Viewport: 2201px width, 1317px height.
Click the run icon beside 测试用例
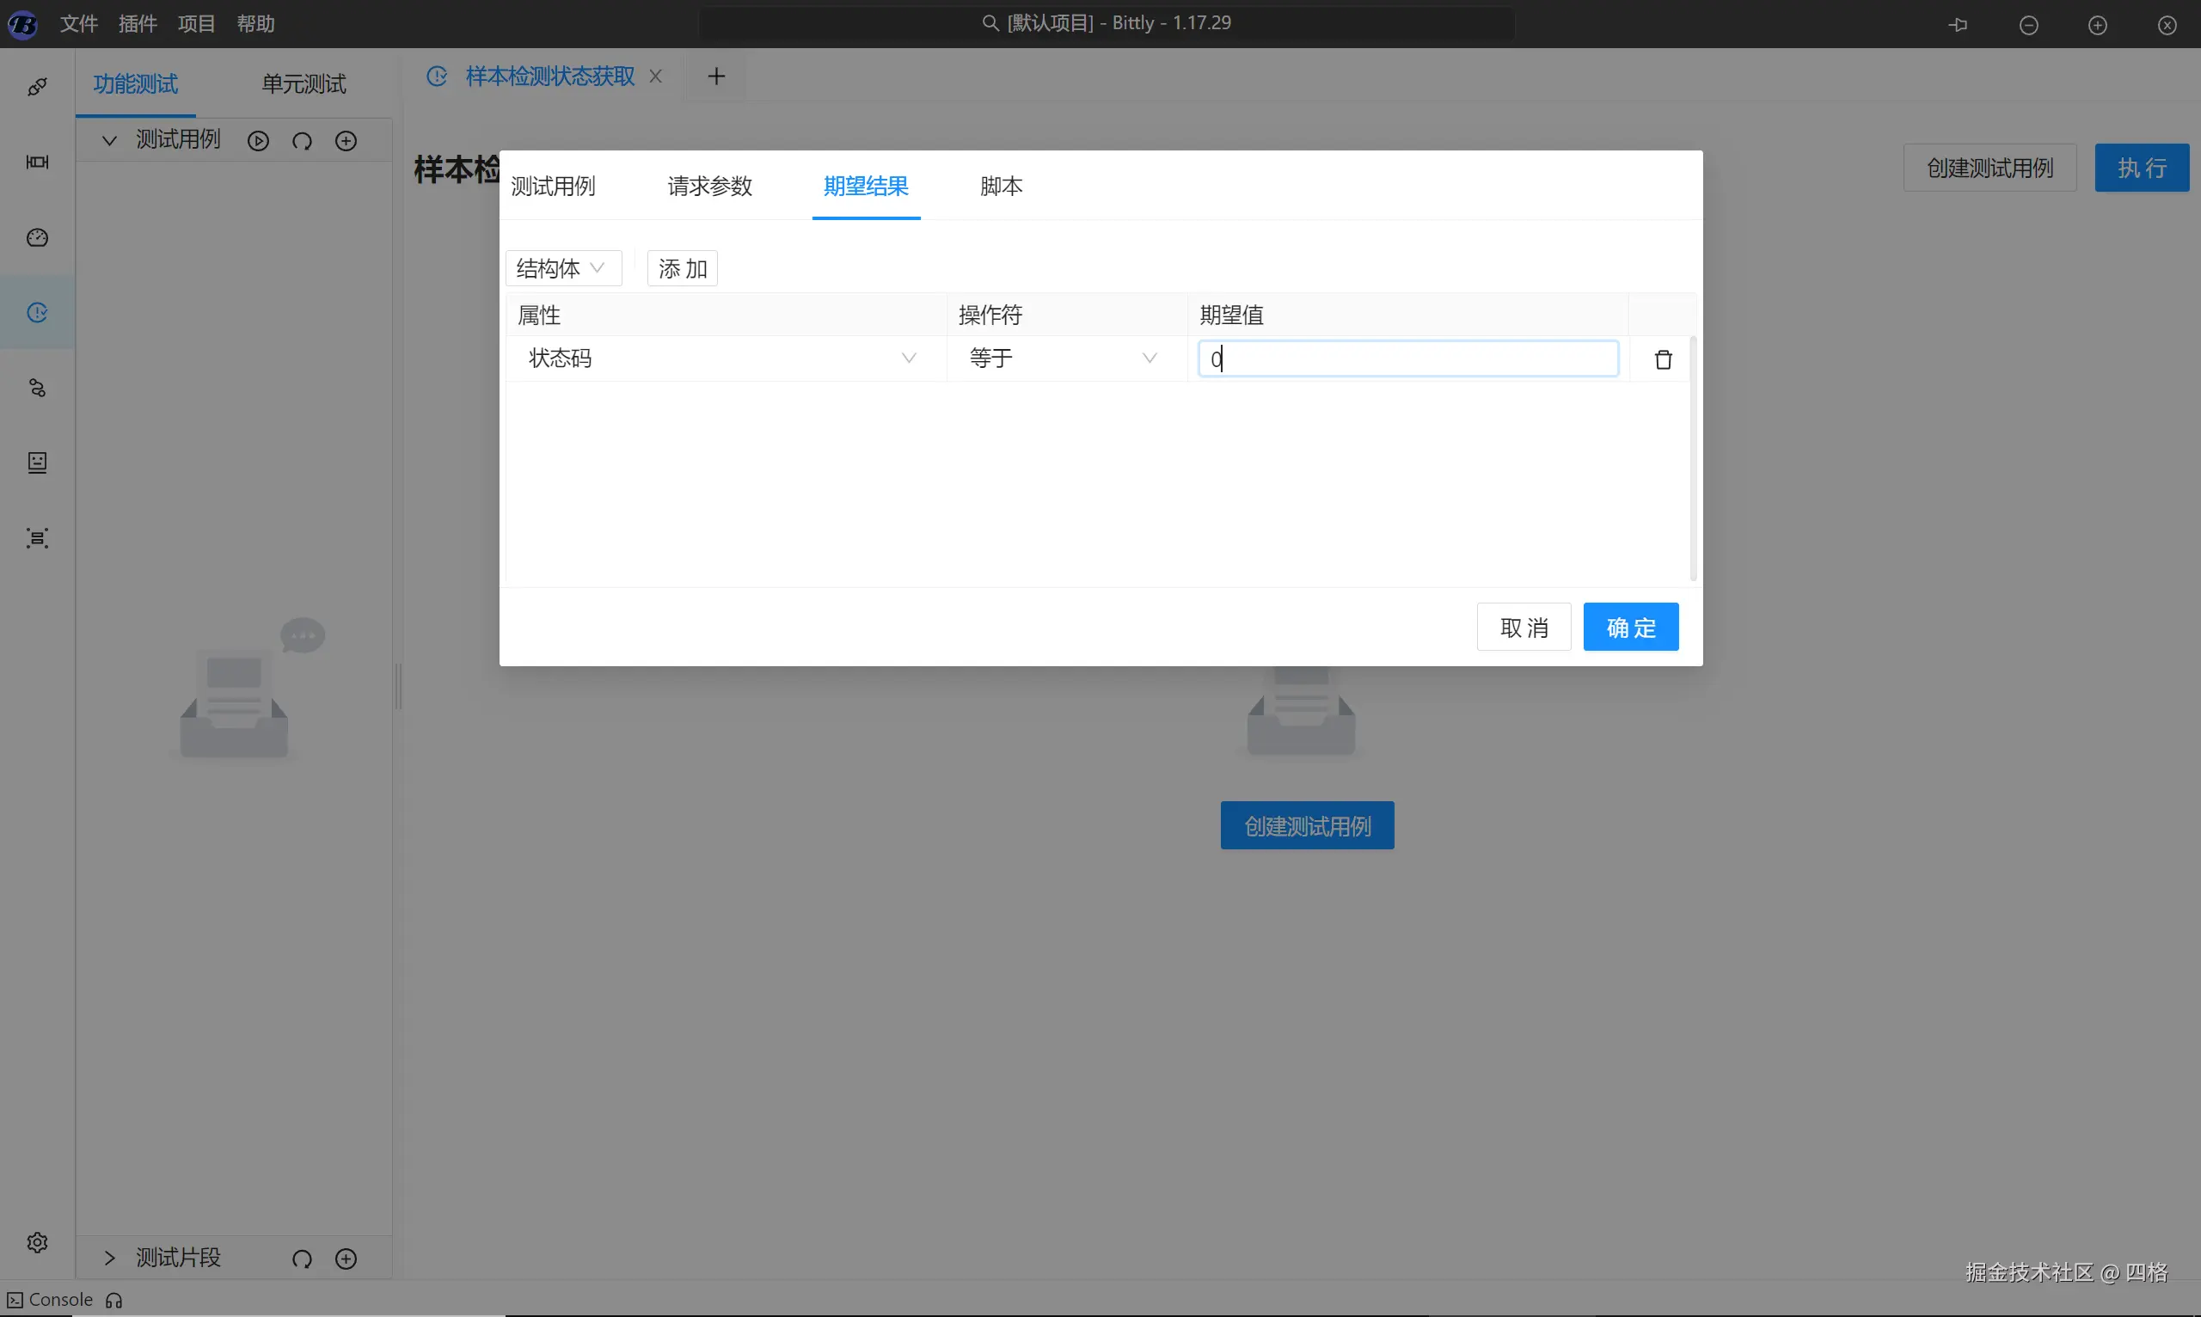258,141
